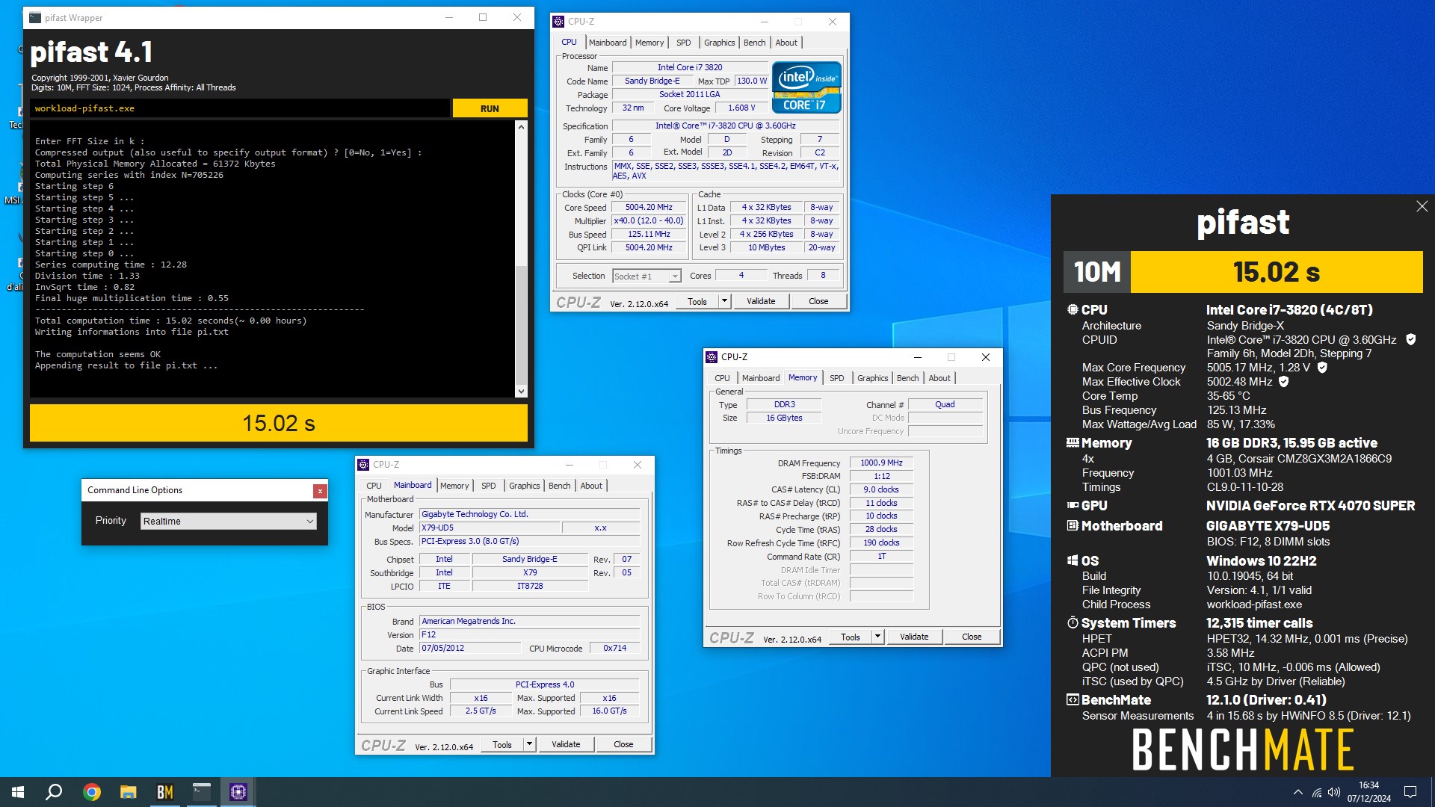Image resolution: width=1435 pixels, height=807 pixels.
Task: Open Memory tab in CPU-Z CPU window
Action: tap(649, 43)
